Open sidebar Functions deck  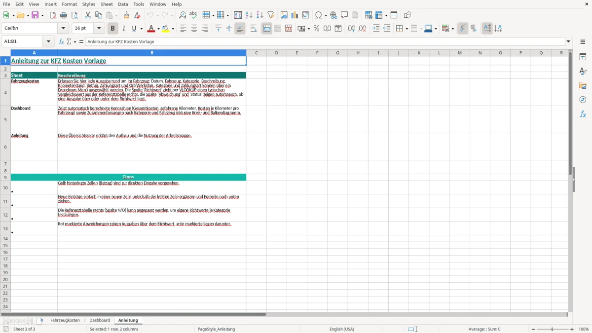point(583,114)
